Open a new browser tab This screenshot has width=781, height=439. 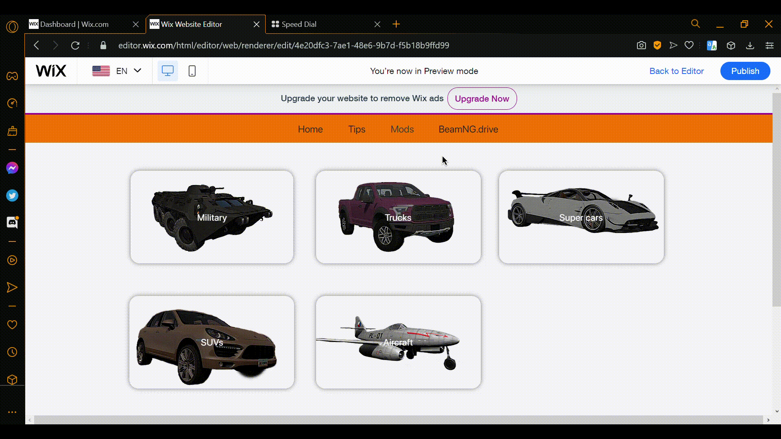[x=396, y=24]
